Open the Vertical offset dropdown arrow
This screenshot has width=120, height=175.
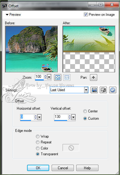coord(73,117)
